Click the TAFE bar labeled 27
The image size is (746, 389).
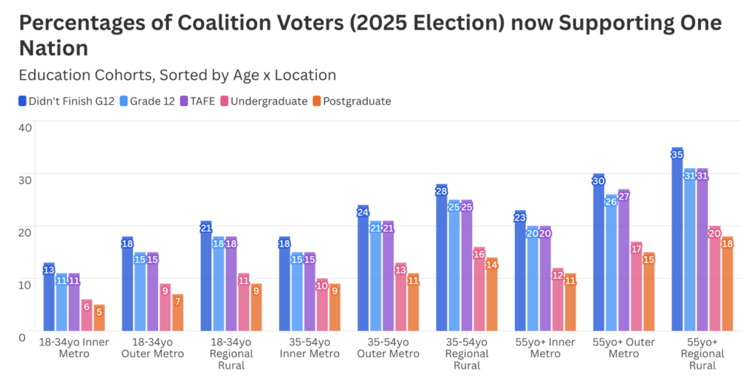coord(624,260)
